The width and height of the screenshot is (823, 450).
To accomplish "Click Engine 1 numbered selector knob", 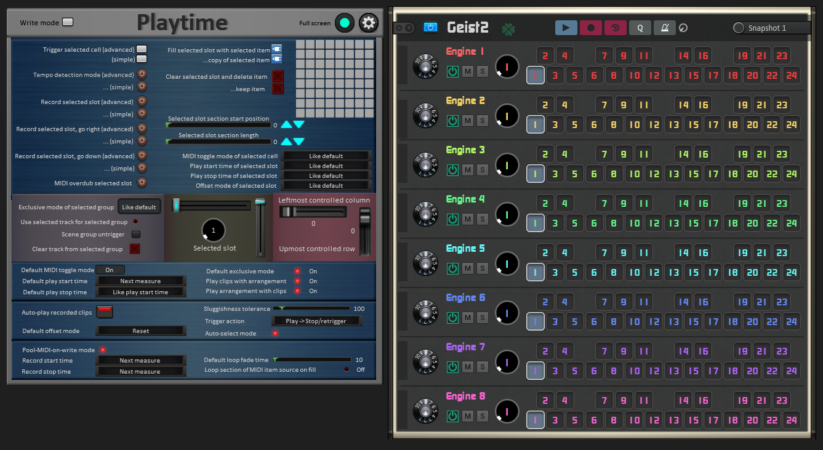I will [425, 66].
